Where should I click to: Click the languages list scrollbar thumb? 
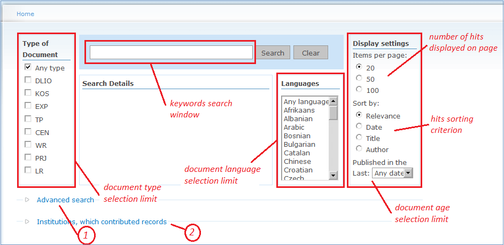tap(334, 113)
